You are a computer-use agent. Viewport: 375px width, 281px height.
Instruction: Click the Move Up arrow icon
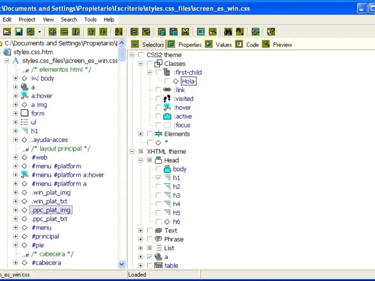91,32
